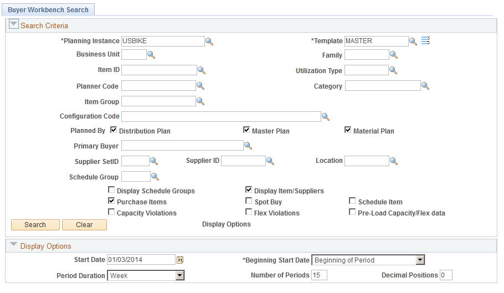Image resolution: width=504 pixels, height=293 pixels.
Task: Focus the Decimal Positions field
Action: point(446,275)
